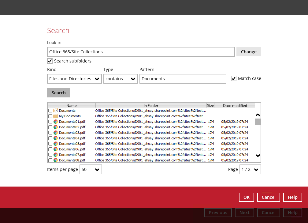Click the Look in path field

coord(141,52)
